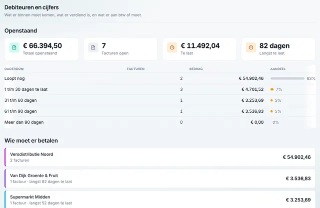Click the BEDRAG column header

click(196, 69)
